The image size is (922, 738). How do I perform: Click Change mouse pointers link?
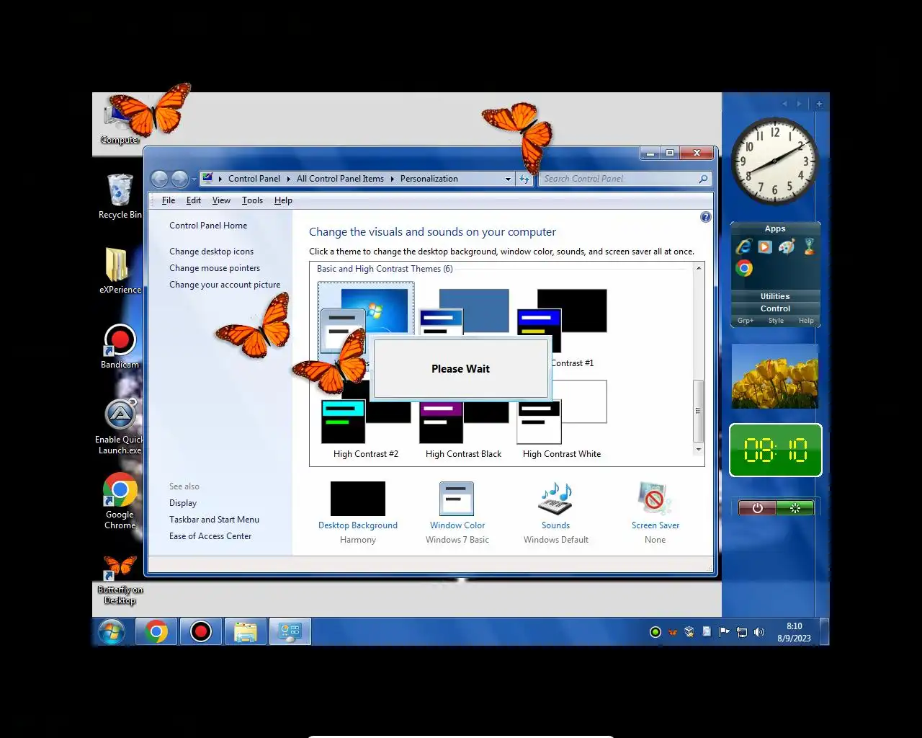[215, 268]
